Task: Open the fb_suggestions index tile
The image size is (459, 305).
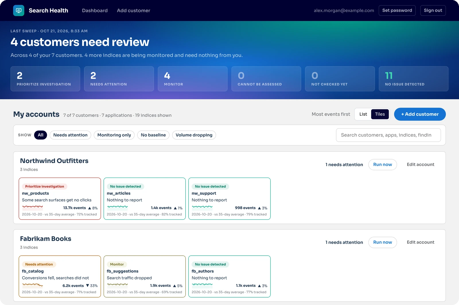Action: click(x=145, y=277)
